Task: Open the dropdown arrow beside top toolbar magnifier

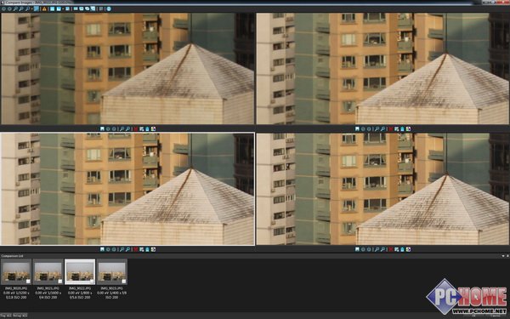Action: pyautogui.click(x=32, y=9)
